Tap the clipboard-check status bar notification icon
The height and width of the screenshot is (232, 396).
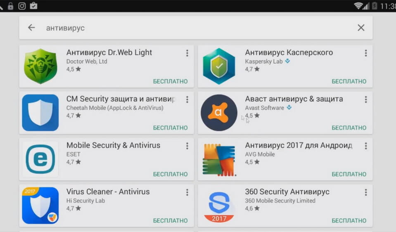pyautogui.click(x=33, y=5)
